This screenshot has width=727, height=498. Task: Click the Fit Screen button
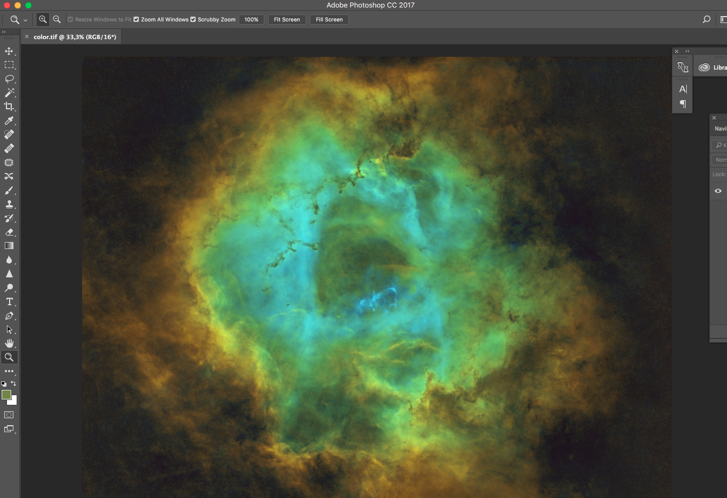point(287,19)
